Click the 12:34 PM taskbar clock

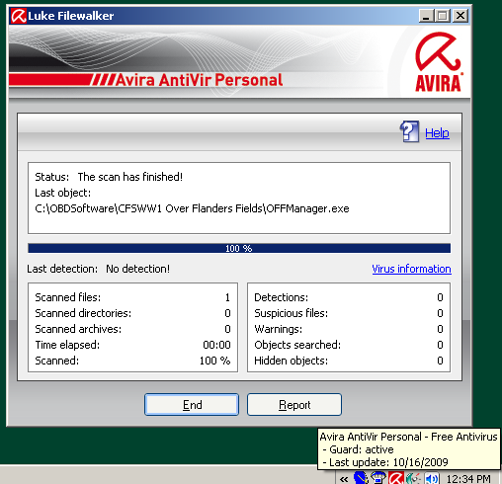(468, 478)
